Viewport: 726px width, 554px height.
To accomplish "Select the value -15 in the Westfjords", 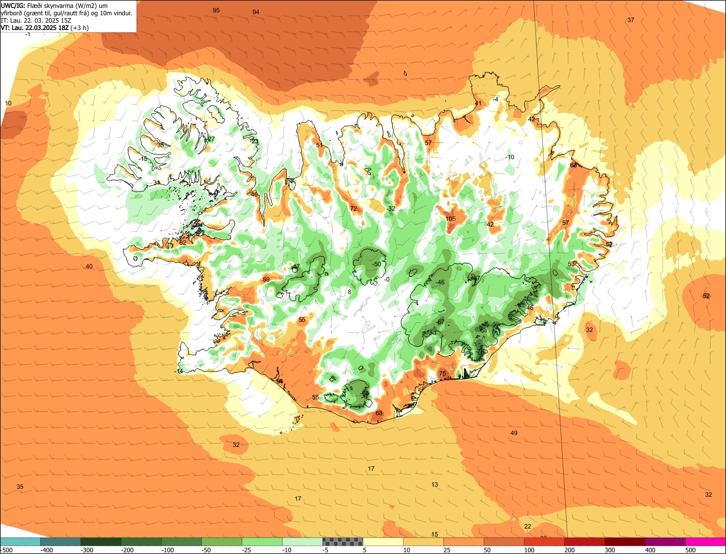I will point(142,159).
